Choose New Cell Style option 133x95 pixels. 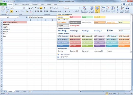click(65, 54)
